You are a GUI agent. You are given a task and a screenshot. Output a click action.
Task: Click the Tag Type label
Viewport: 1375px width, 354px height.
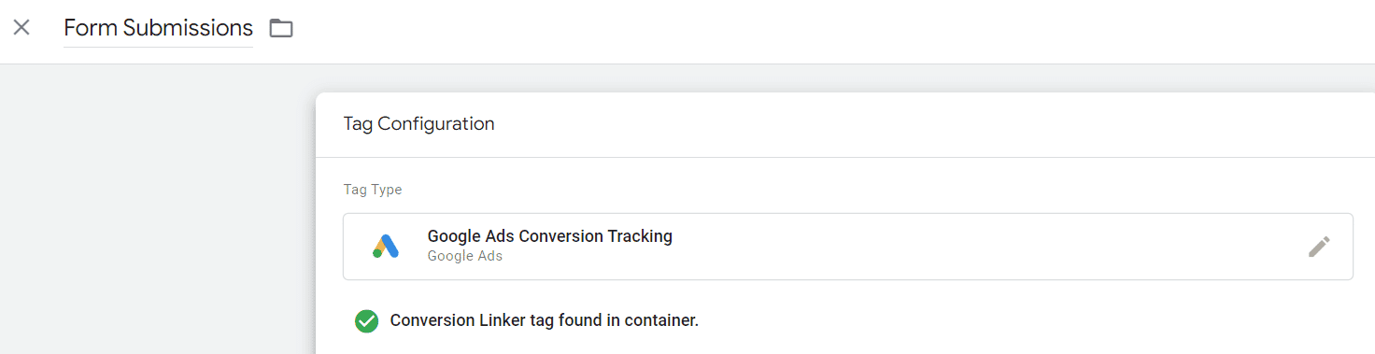point(373,190)
